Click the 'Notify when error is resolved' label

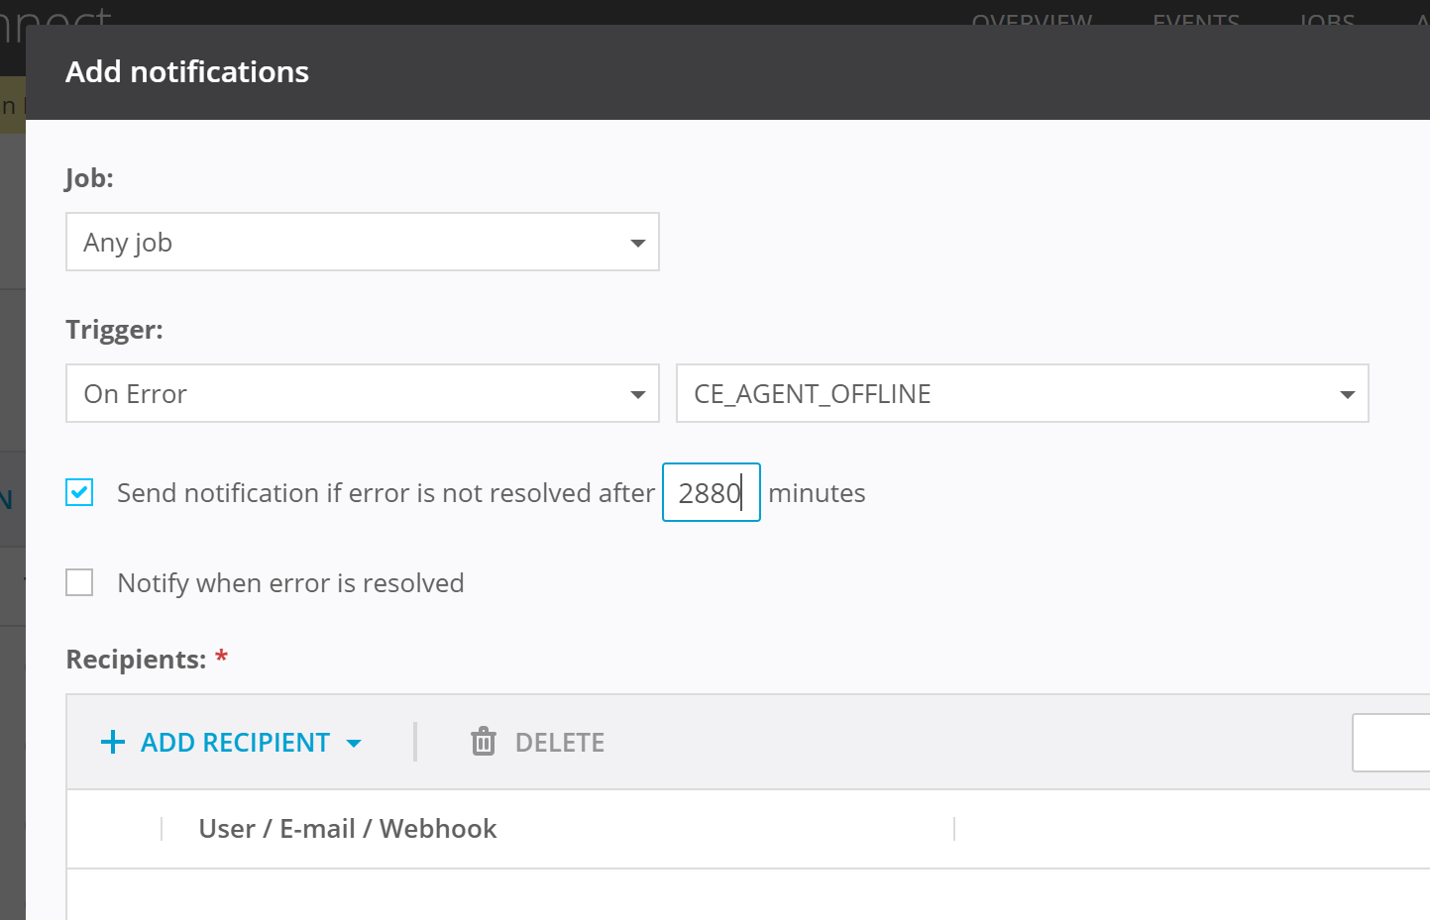point(290,583)
